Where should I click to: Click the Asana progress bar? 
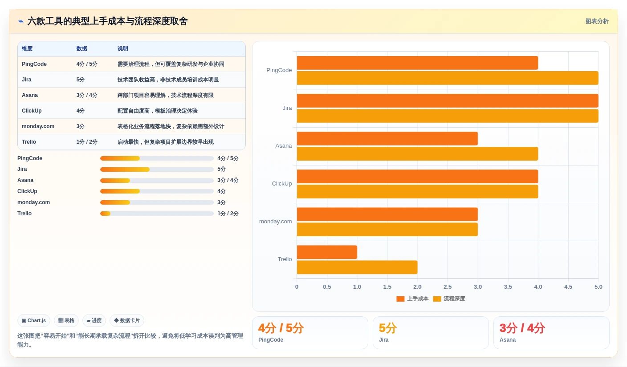tap(157, 181)
